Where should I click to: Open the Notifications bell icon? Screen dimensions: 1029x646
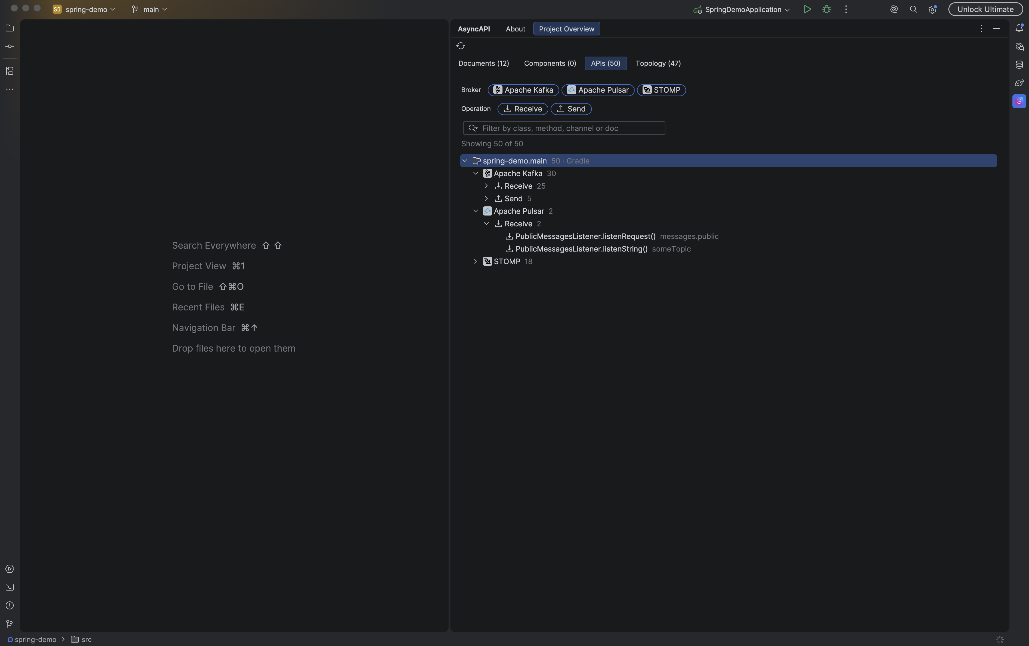1019,28
